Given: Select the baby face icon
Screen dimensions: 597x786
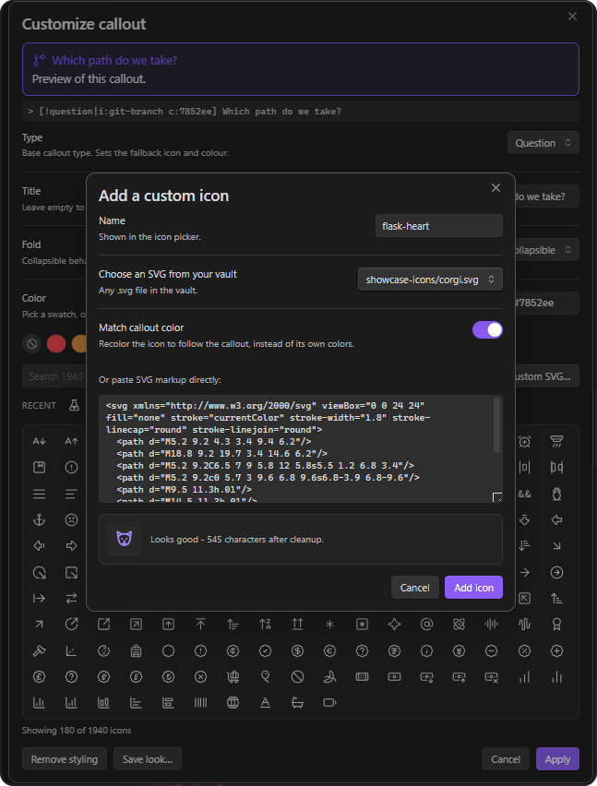Looking at the screenshot, I should [103, 650].
